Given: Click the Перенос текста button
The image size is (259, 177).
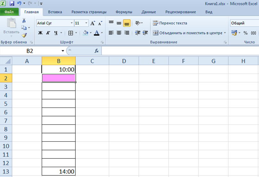Looking at the screenshot, I should [170, 23].
